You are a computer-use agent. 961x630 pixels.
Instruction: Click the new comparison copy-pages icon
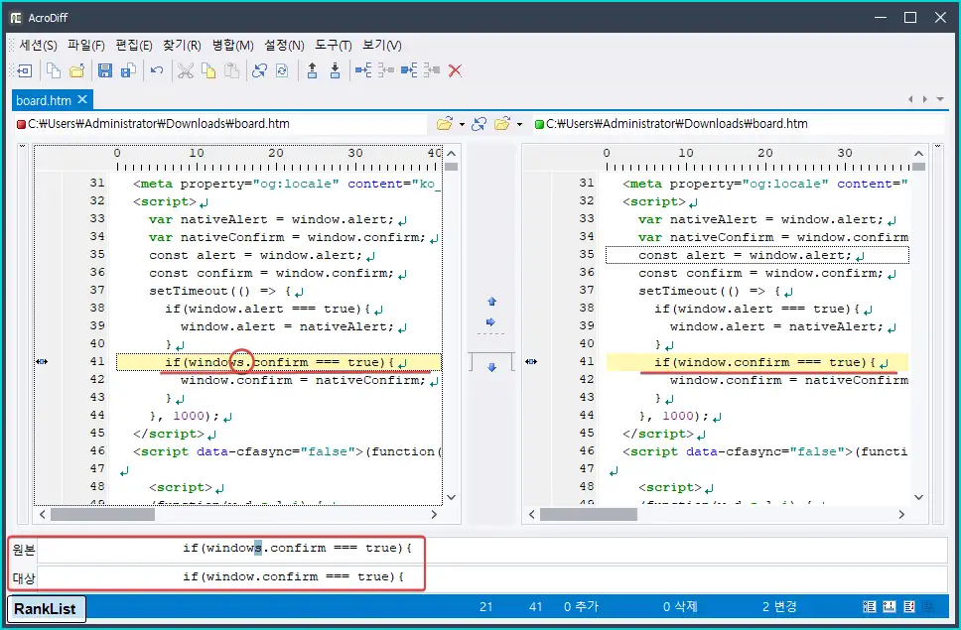[x=54, y=71]
